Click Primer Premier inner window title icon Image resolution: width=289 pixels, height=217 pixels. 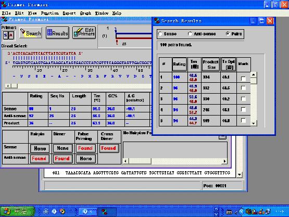4,19
